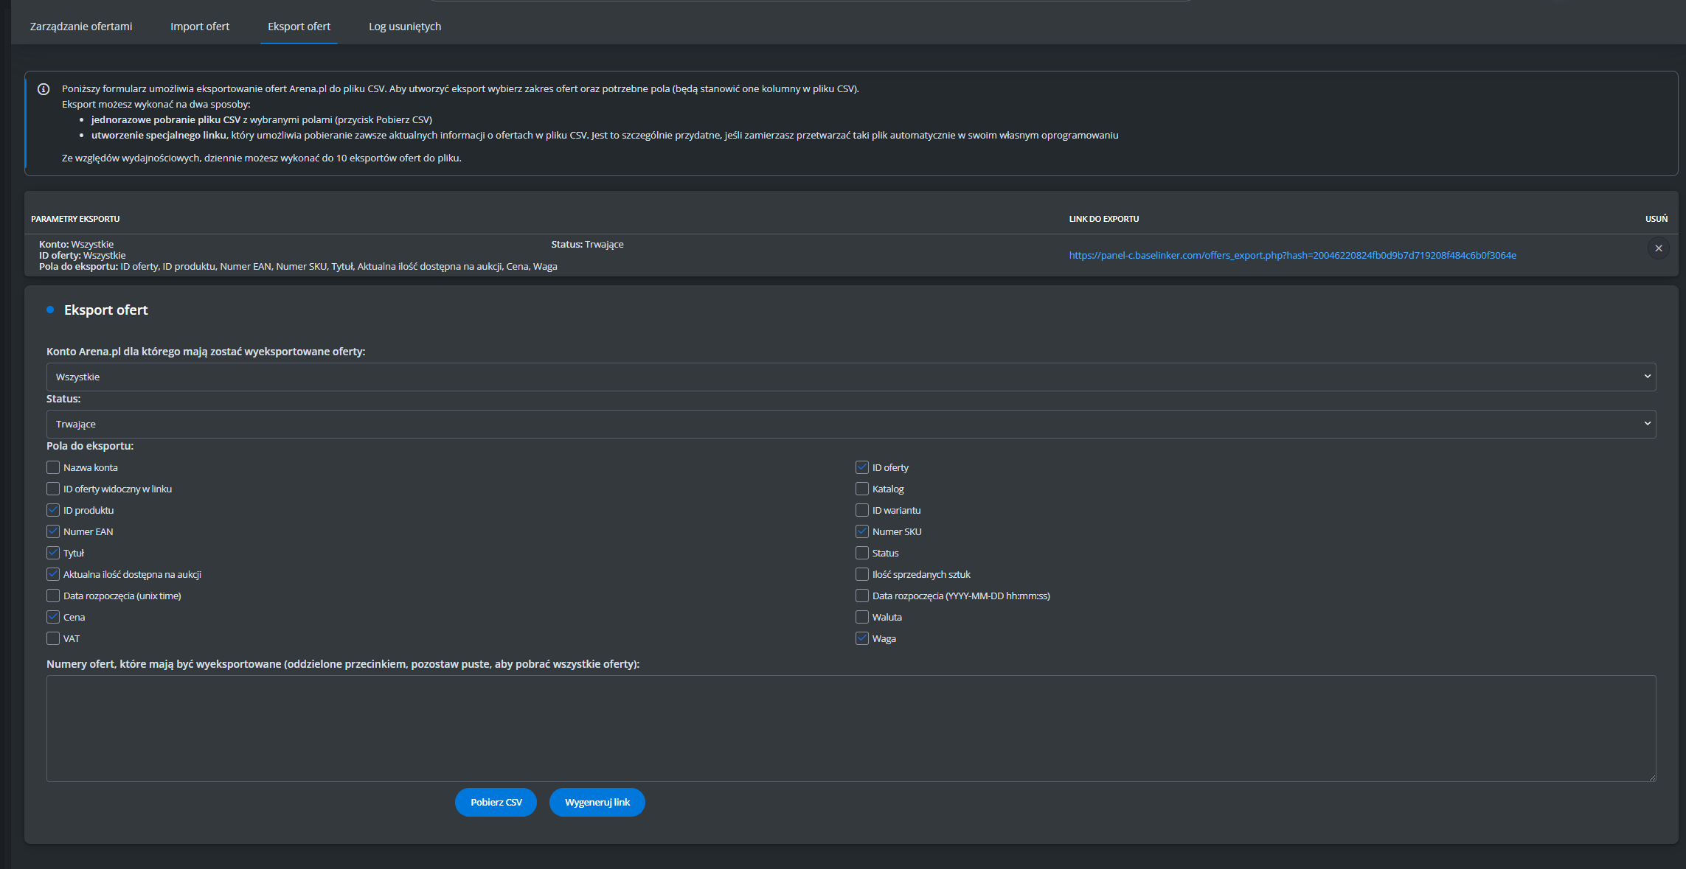Switch to the Import ofert tab
This screenshot has height=869, width=1686.
pos(200,27)
